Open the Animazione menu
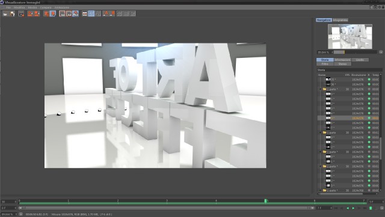385x217 pixels. 61,8
